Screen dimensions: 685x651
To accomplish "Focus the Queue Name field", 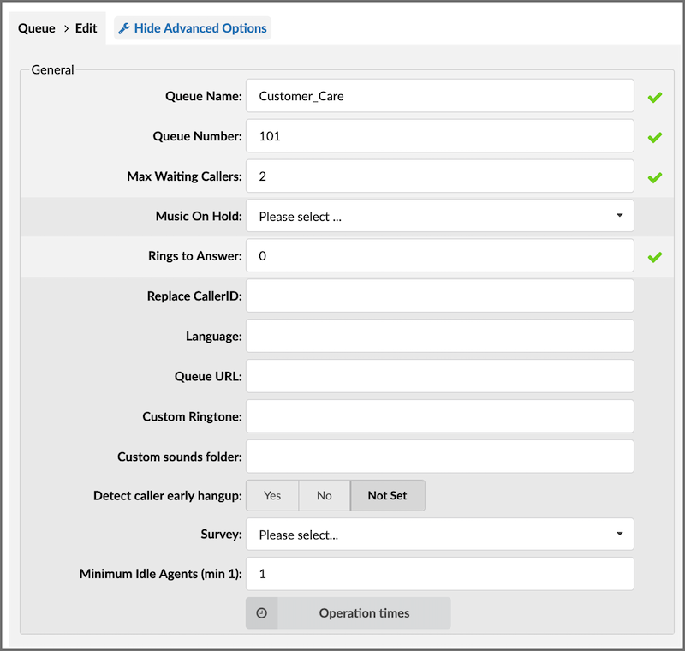I will pyautogui.click(x=440, y=96).
